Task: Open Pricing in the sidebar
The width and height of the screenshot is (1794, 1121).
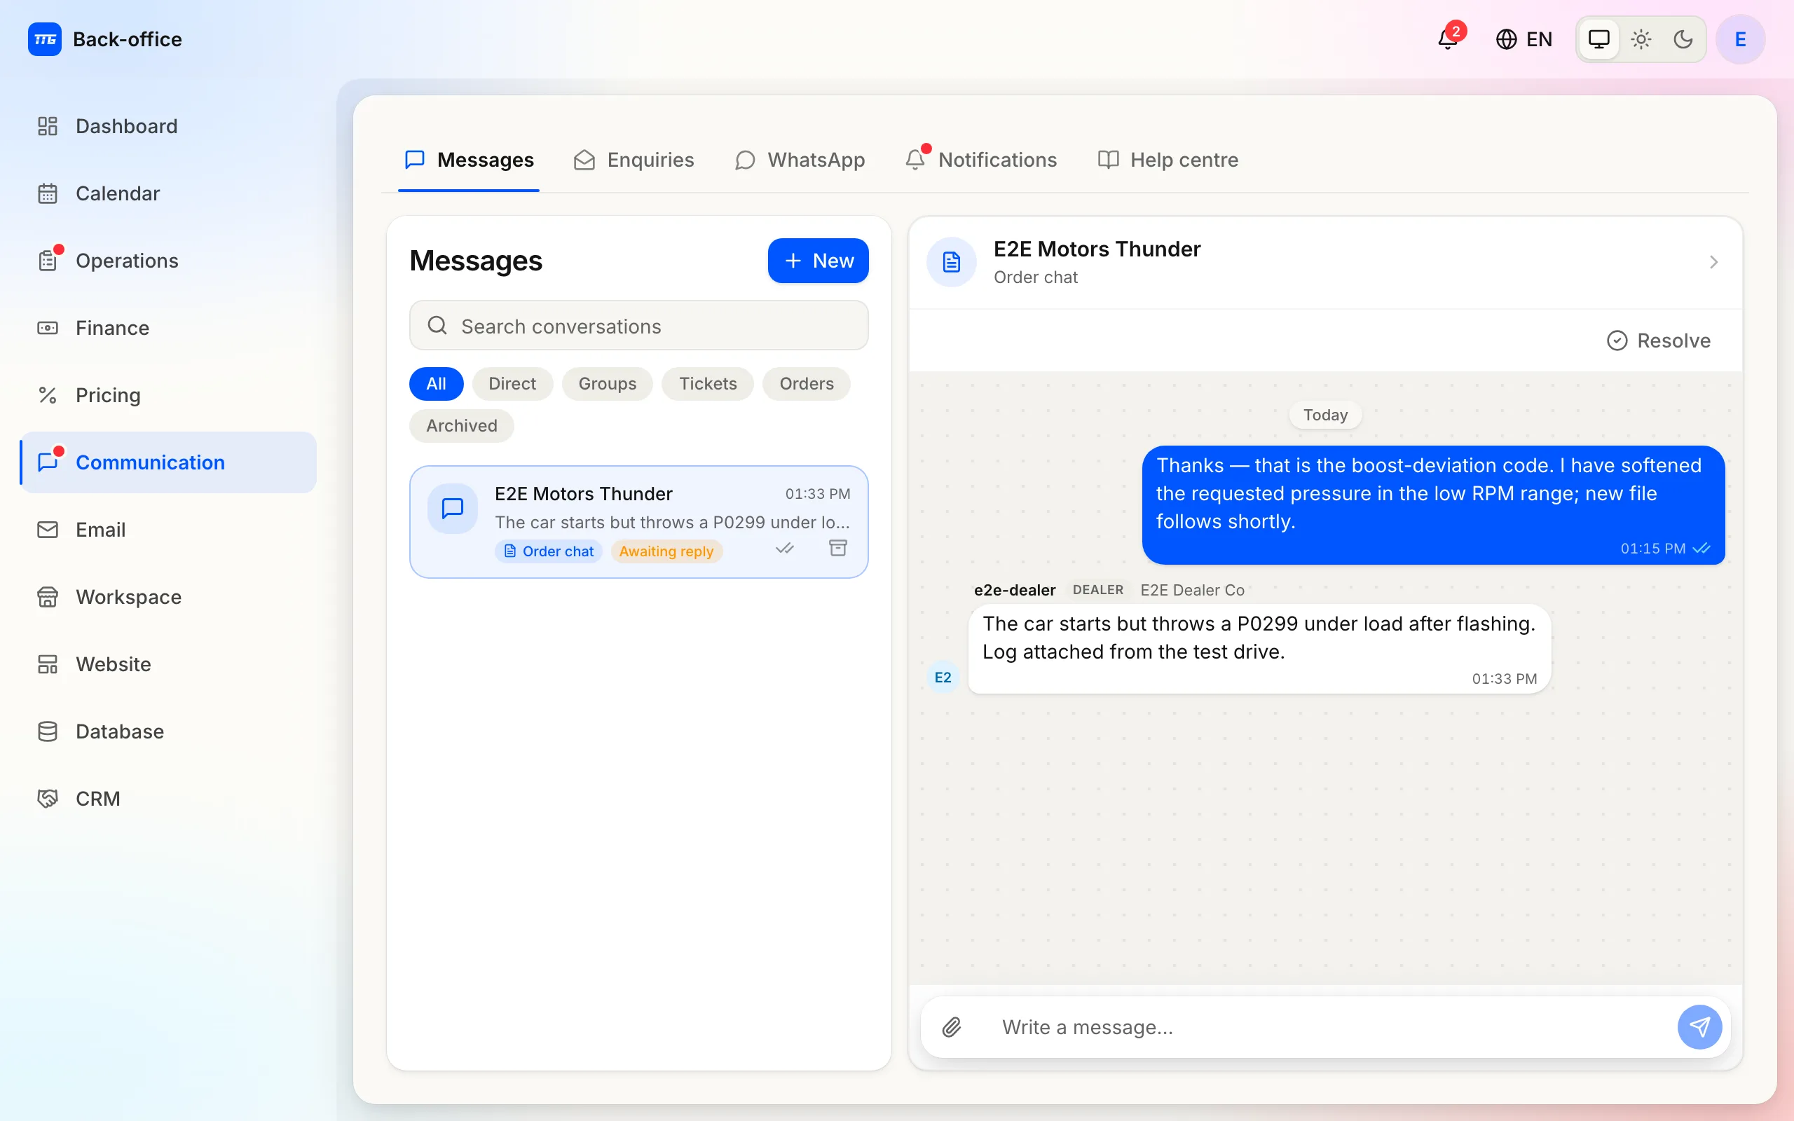Action: pos(169,395)
